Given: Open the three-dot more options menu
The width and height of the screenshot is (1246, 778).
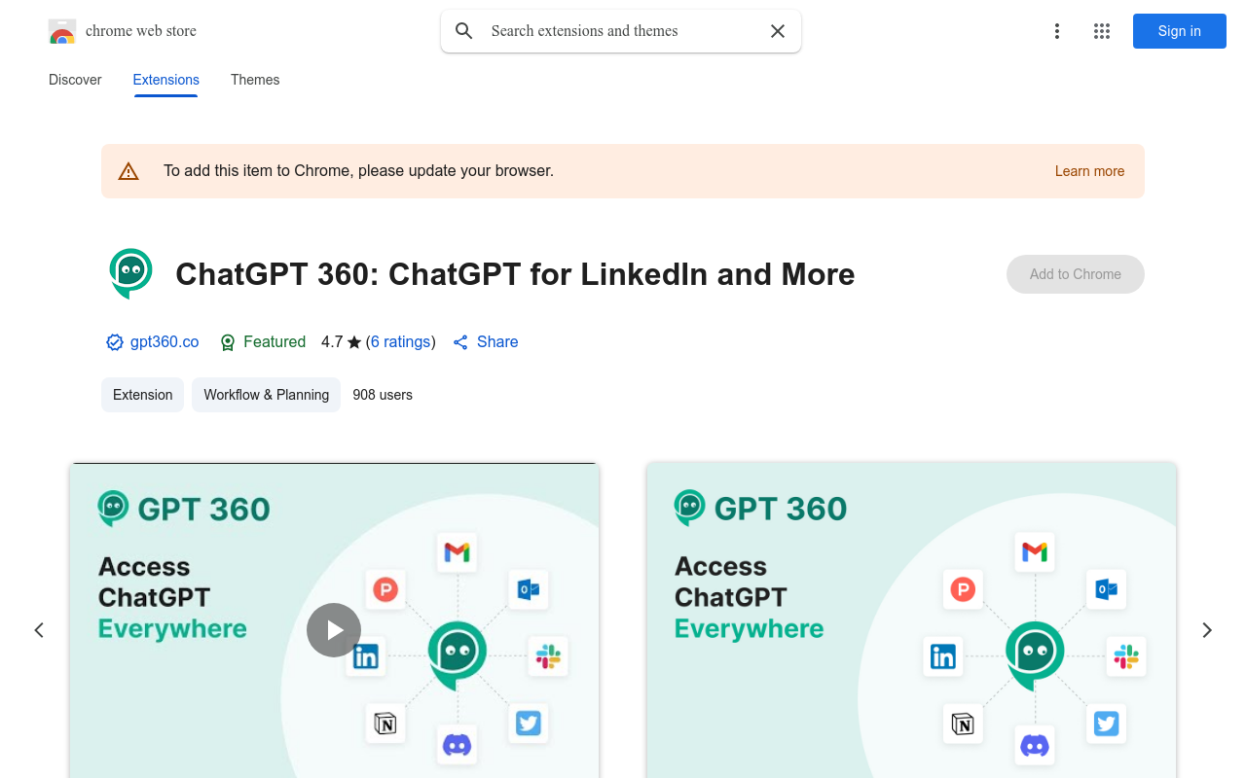Looking at the screenshot, I should tap(1057, 31).
